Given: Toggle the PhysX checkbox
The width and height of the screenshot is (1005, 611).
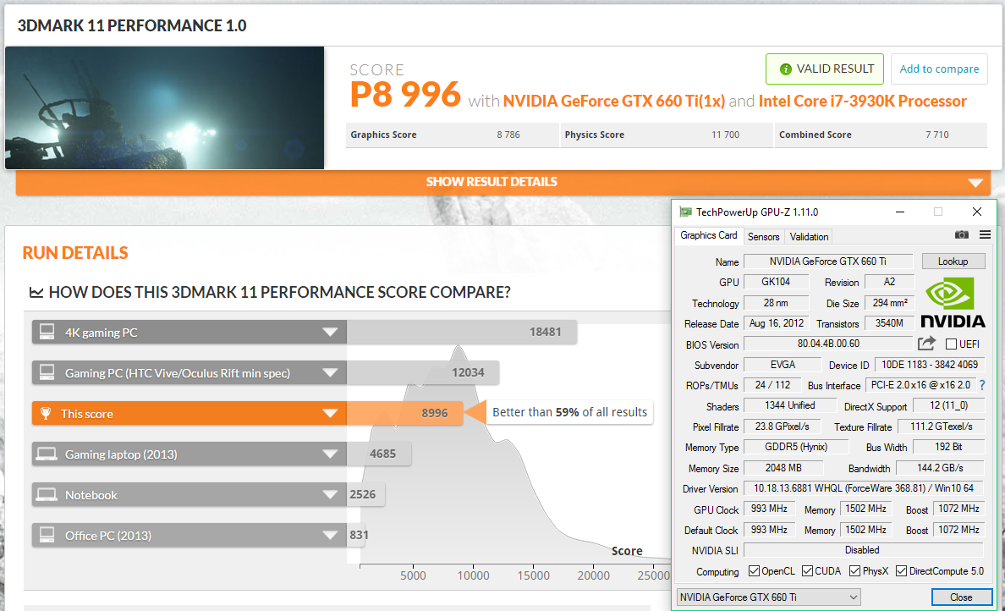Looking at the screenshot, I should tap(854, 571).
